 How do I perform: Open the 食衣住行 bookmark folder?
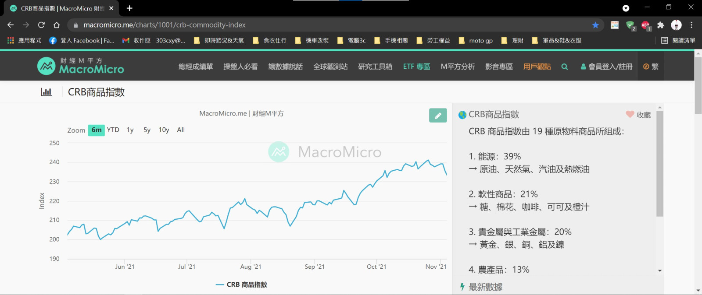click(269, 40)
